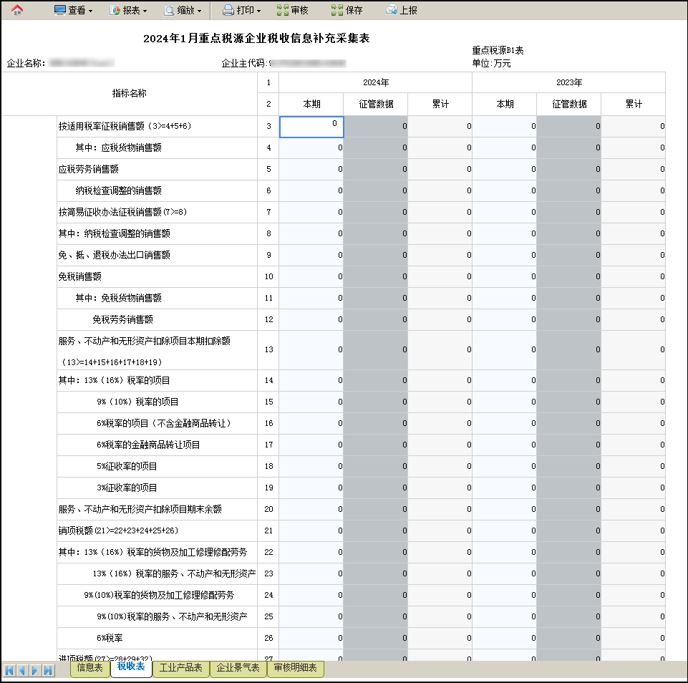Switch to the 信息表 tab
The width and height of the screenshot is (688, 683).
(x=90, y=668)
